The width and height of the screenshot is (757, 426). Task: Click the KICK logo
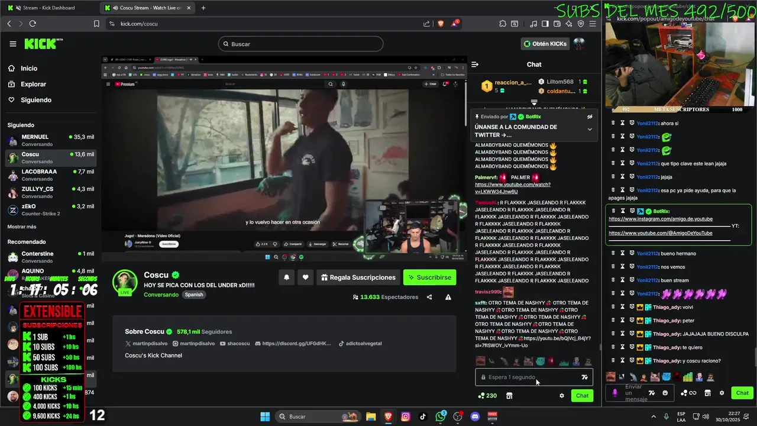click(x=44, y=44)
